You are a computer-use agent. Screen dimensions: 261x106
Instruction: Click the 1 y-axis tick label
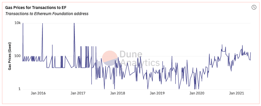coord(20,89)
